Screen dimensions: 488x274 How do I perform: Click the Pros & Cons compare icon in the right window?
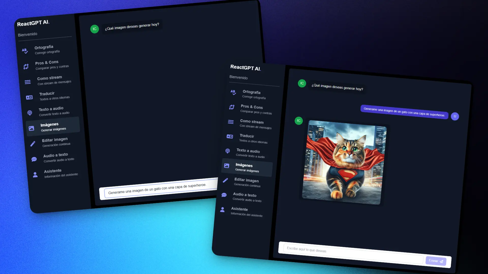point(232,107)
